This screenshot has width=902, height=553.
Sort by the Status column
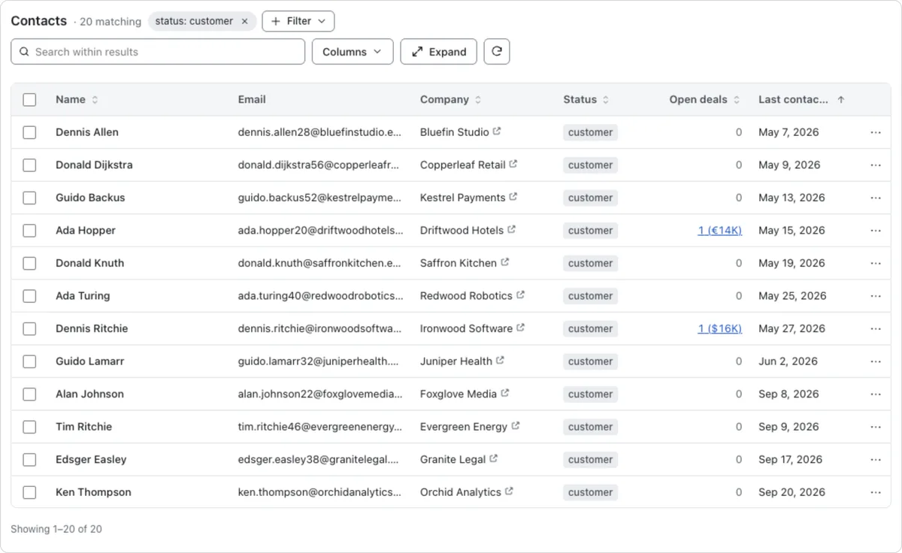pos(586,99)
